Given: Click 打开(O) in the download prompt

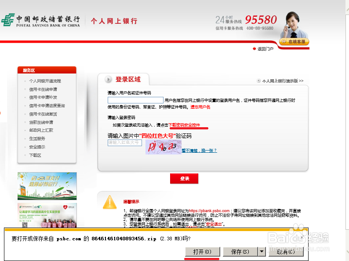Looking at the screenshot, I should [203, 252].
